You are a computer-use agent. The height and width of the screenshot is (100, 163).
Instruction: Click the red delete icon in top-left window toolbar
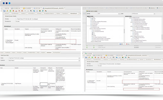[x=13, y=11]
